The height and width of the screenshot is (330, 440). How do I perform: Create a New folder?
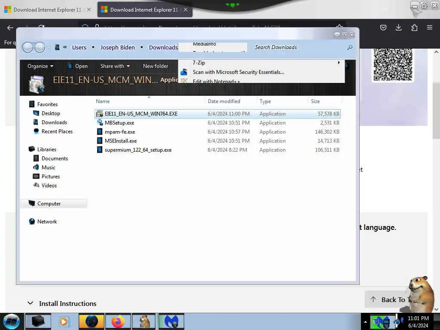(156, 66)
